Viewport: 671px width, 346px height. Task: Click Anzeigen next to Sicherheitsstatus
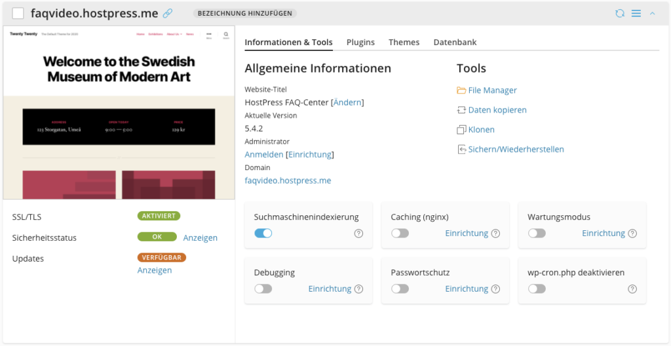coord(201,238)
